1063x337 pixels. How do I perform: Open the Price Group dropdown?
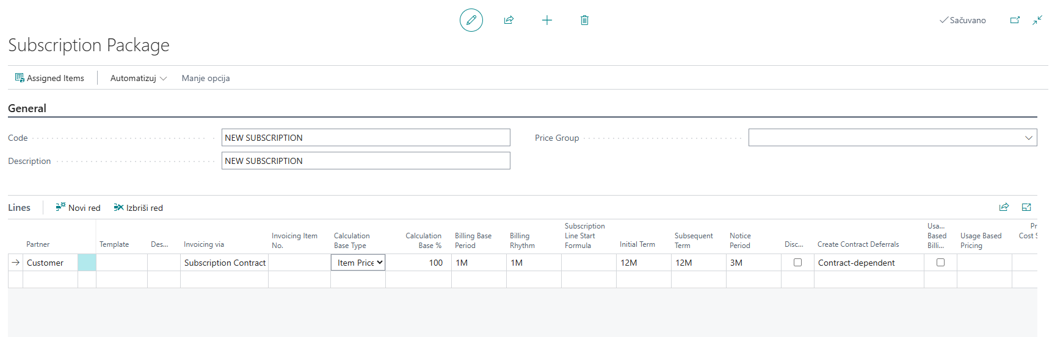[1028, 138]
